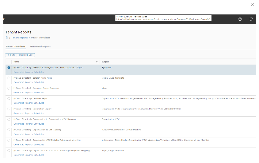Click the Symptom subject cell
Viewport: 259px width, 163px height.
tap(106, 68)
